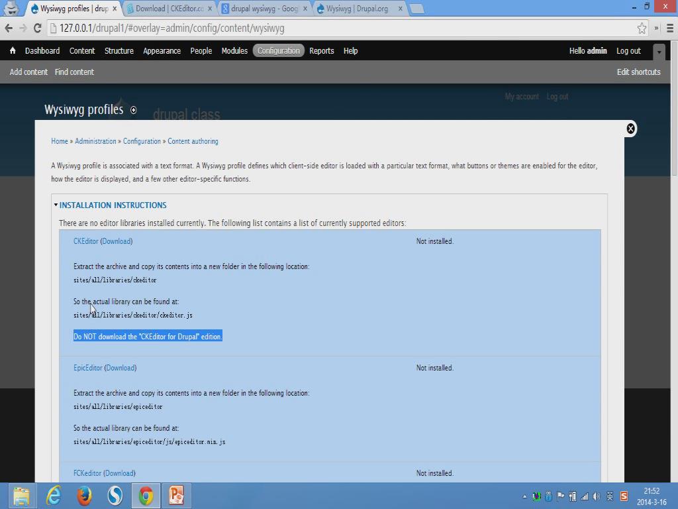Open the Configuration admin menu
This screenshot has height=509, width=678.
(x=279, y=50)
